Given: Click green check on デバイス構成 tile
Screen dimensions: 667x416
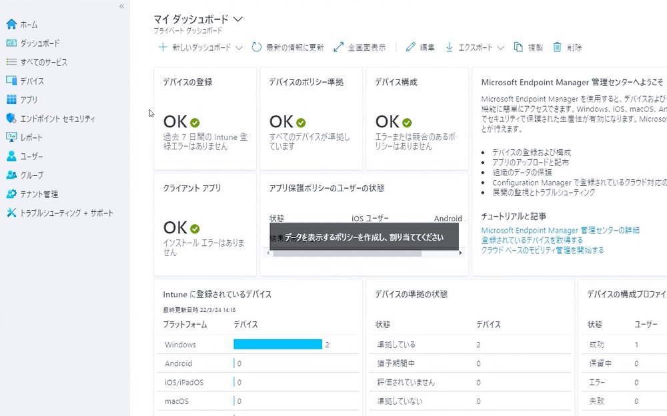Looking at the screenshot, I should tap(407, 123).
